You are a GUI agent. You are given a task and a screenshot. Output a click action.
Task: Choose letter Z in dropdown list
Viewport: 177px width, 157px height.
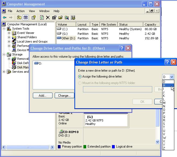168,148
